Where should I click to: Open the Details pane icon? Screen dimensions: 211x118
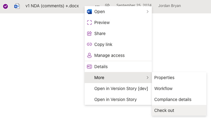(x=89, y=67)
